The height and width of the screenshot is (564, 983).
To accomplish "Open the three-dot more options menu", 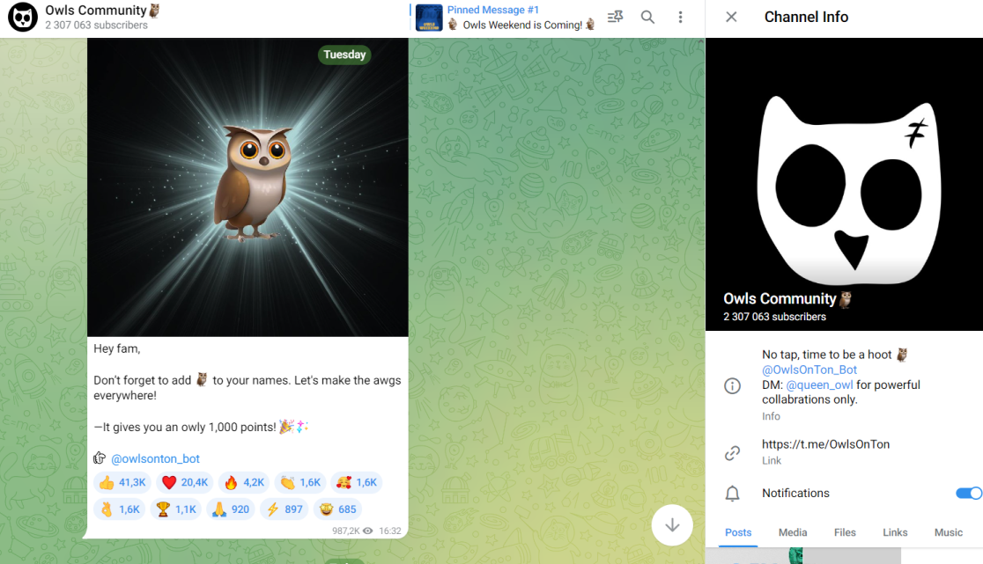I will tap(680, 17).
